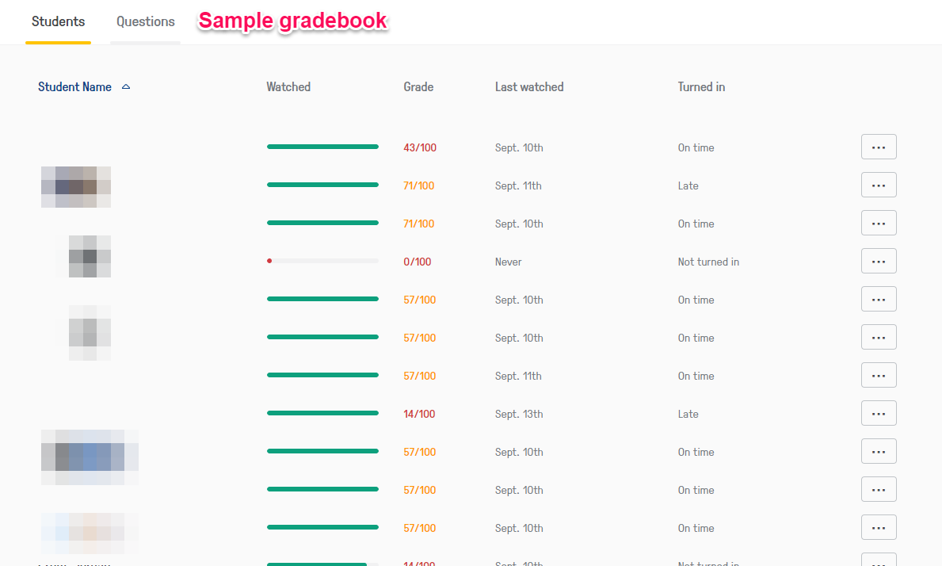Screen dimensions: 942x566
Task: Sort by the Student Name column header
Action: pos(74,87)
